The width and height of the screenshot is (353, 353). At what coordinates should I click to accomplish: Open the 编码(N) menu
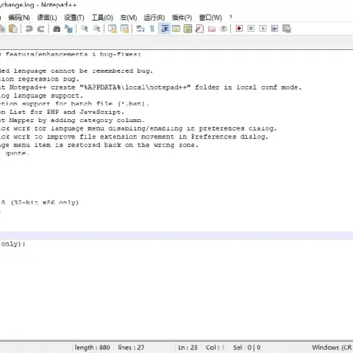(x=19, y=18)
